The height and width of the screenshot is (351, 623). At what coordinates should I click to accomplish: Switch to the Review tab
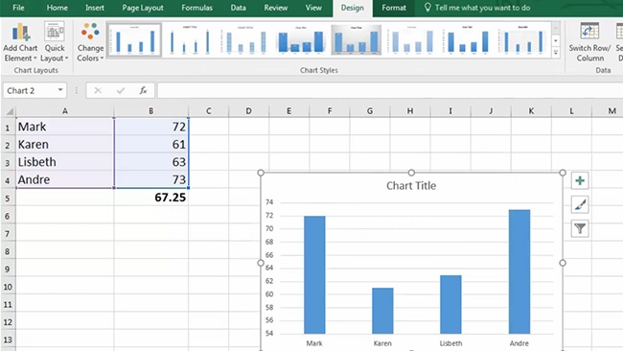tap(275, 8)
